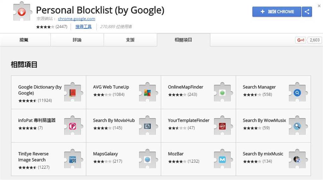This screenshot has height=180, width=323.
Task: Click the MapsGalaxy globe icon
Action: point(147,160)
